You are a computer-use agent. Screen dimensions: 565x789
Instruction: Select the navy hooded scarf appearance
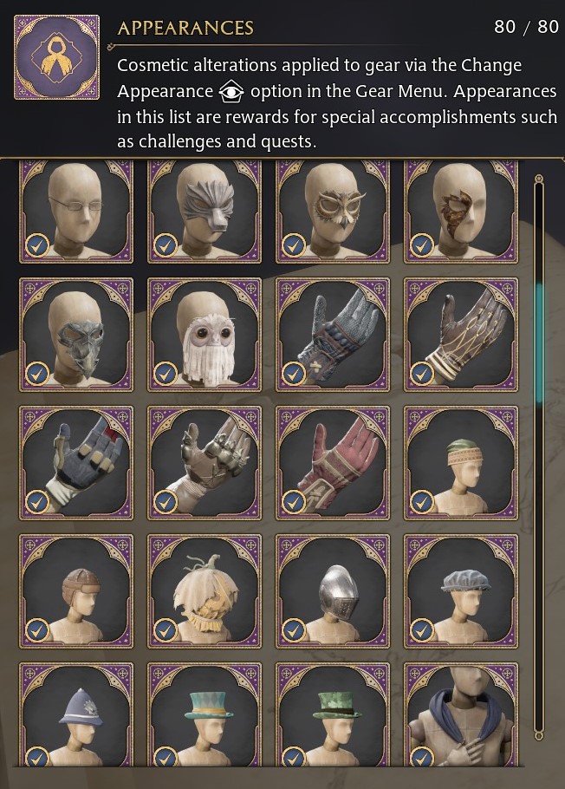tap(461, 714)
